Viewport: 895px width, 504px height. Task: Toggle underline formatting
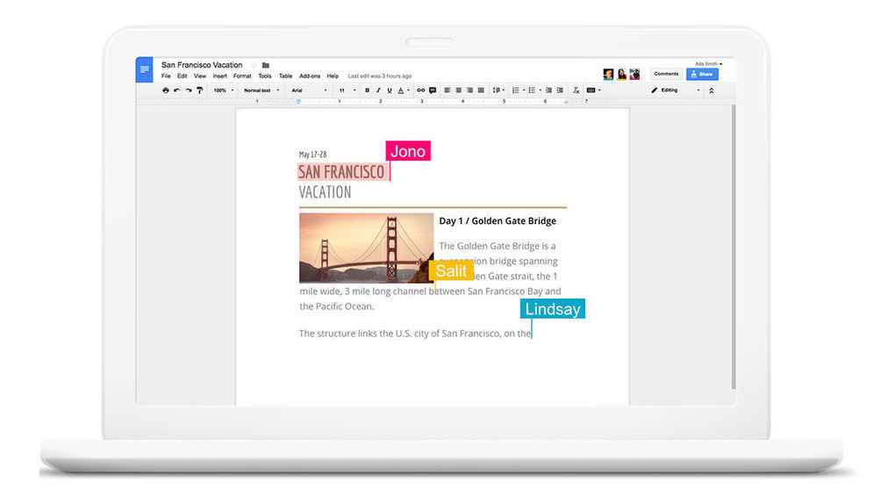point(389,90)
